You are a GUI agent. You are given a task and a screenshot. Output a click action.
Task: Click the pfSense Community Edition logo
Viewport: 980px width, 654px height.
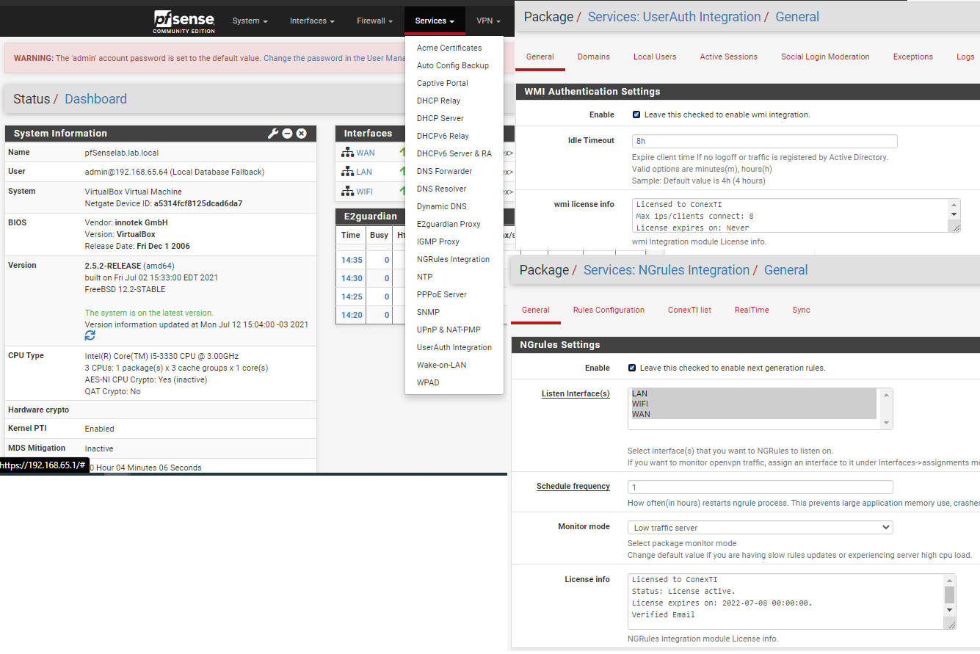pyautogui.click(x=184, y=21)
